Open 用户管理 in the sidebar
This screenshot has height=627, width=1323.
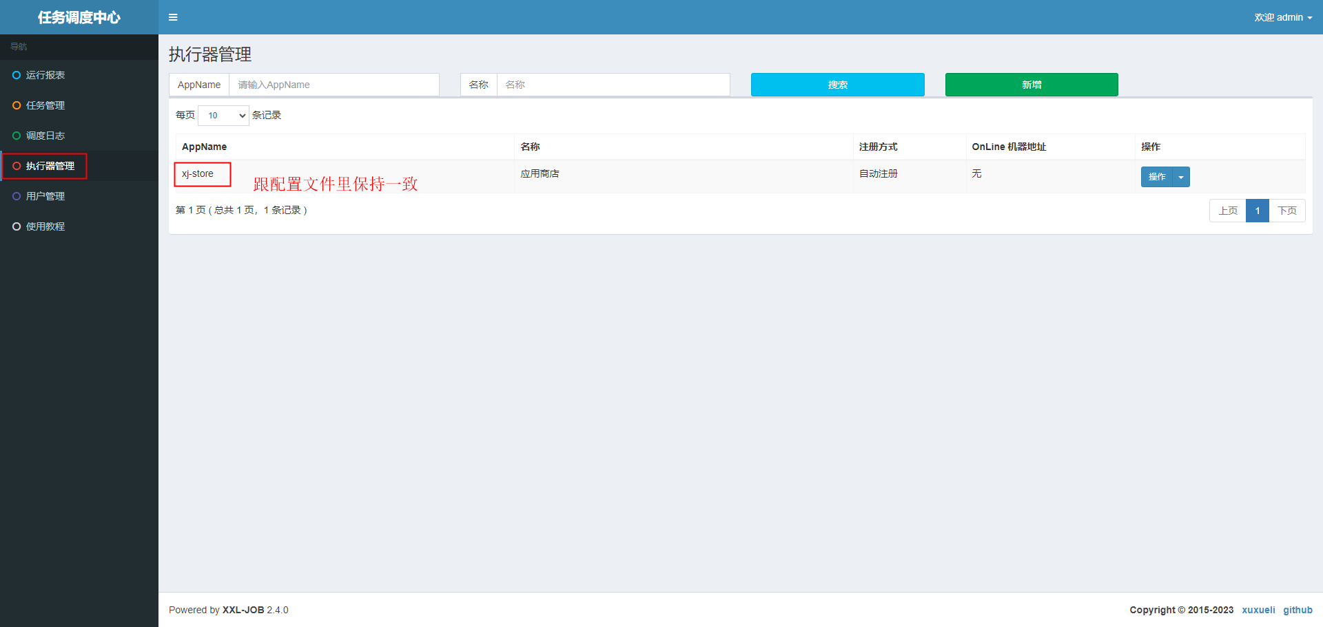[79, 196]
